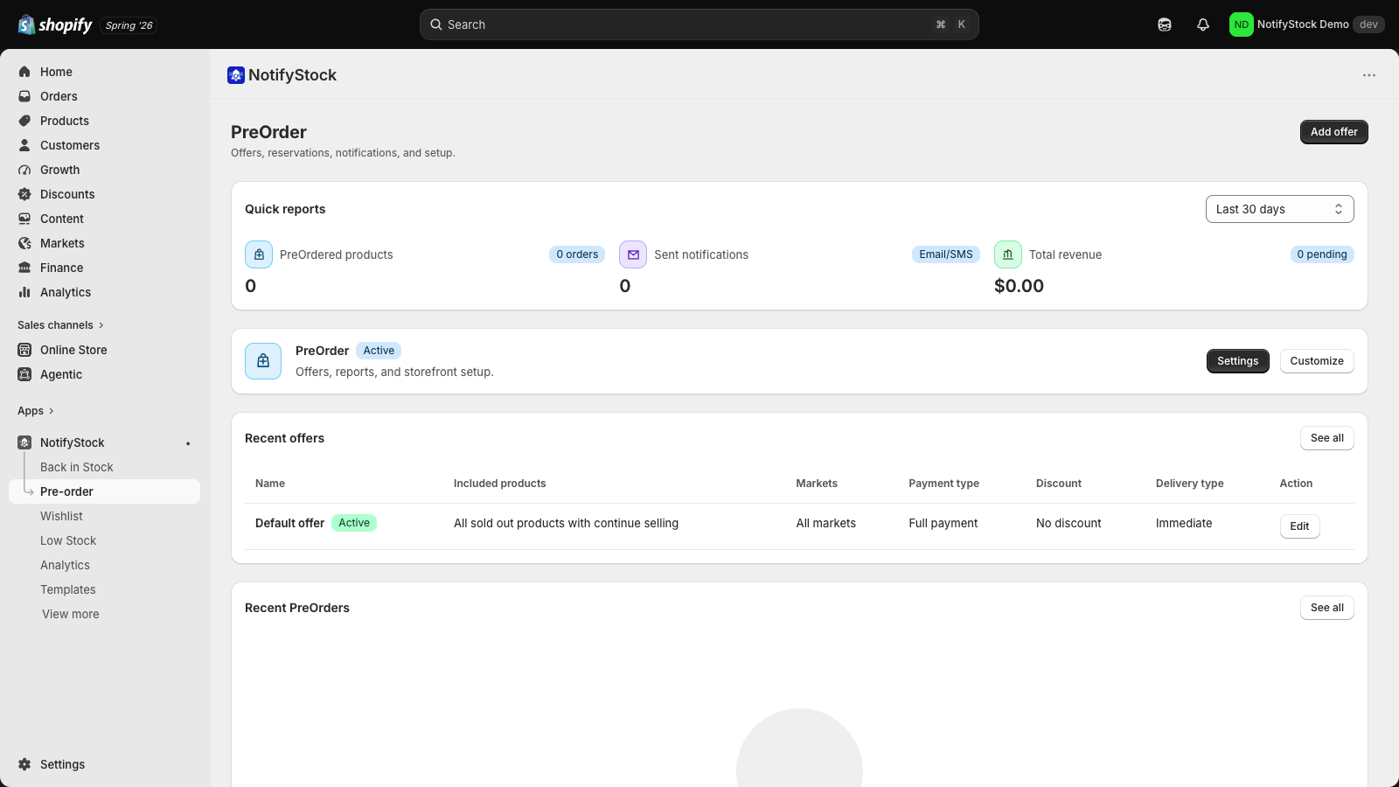Click the Settings gear icon
The image size is (1399, 787).
[x=24, y=764]
